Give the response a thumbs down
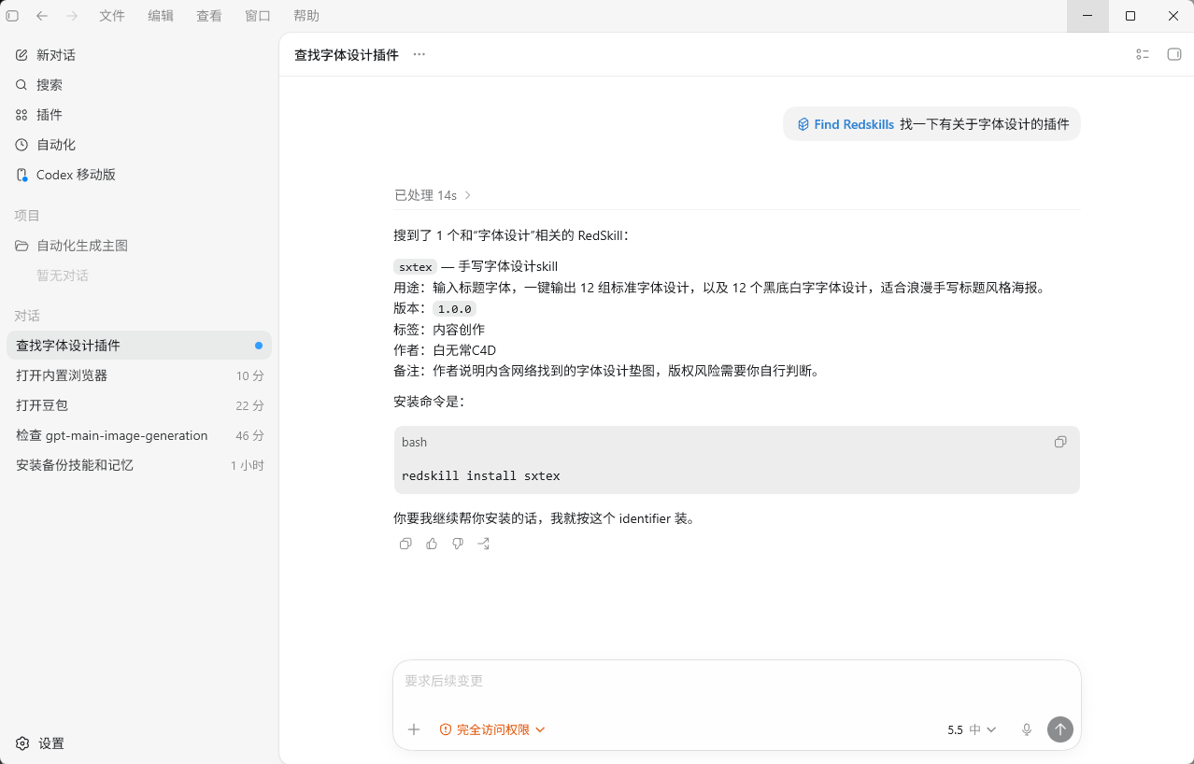 pos(458,544)
